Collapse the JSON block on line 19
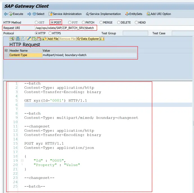Image resolution: width=194 pixels, height=193 pixels. 22,160
